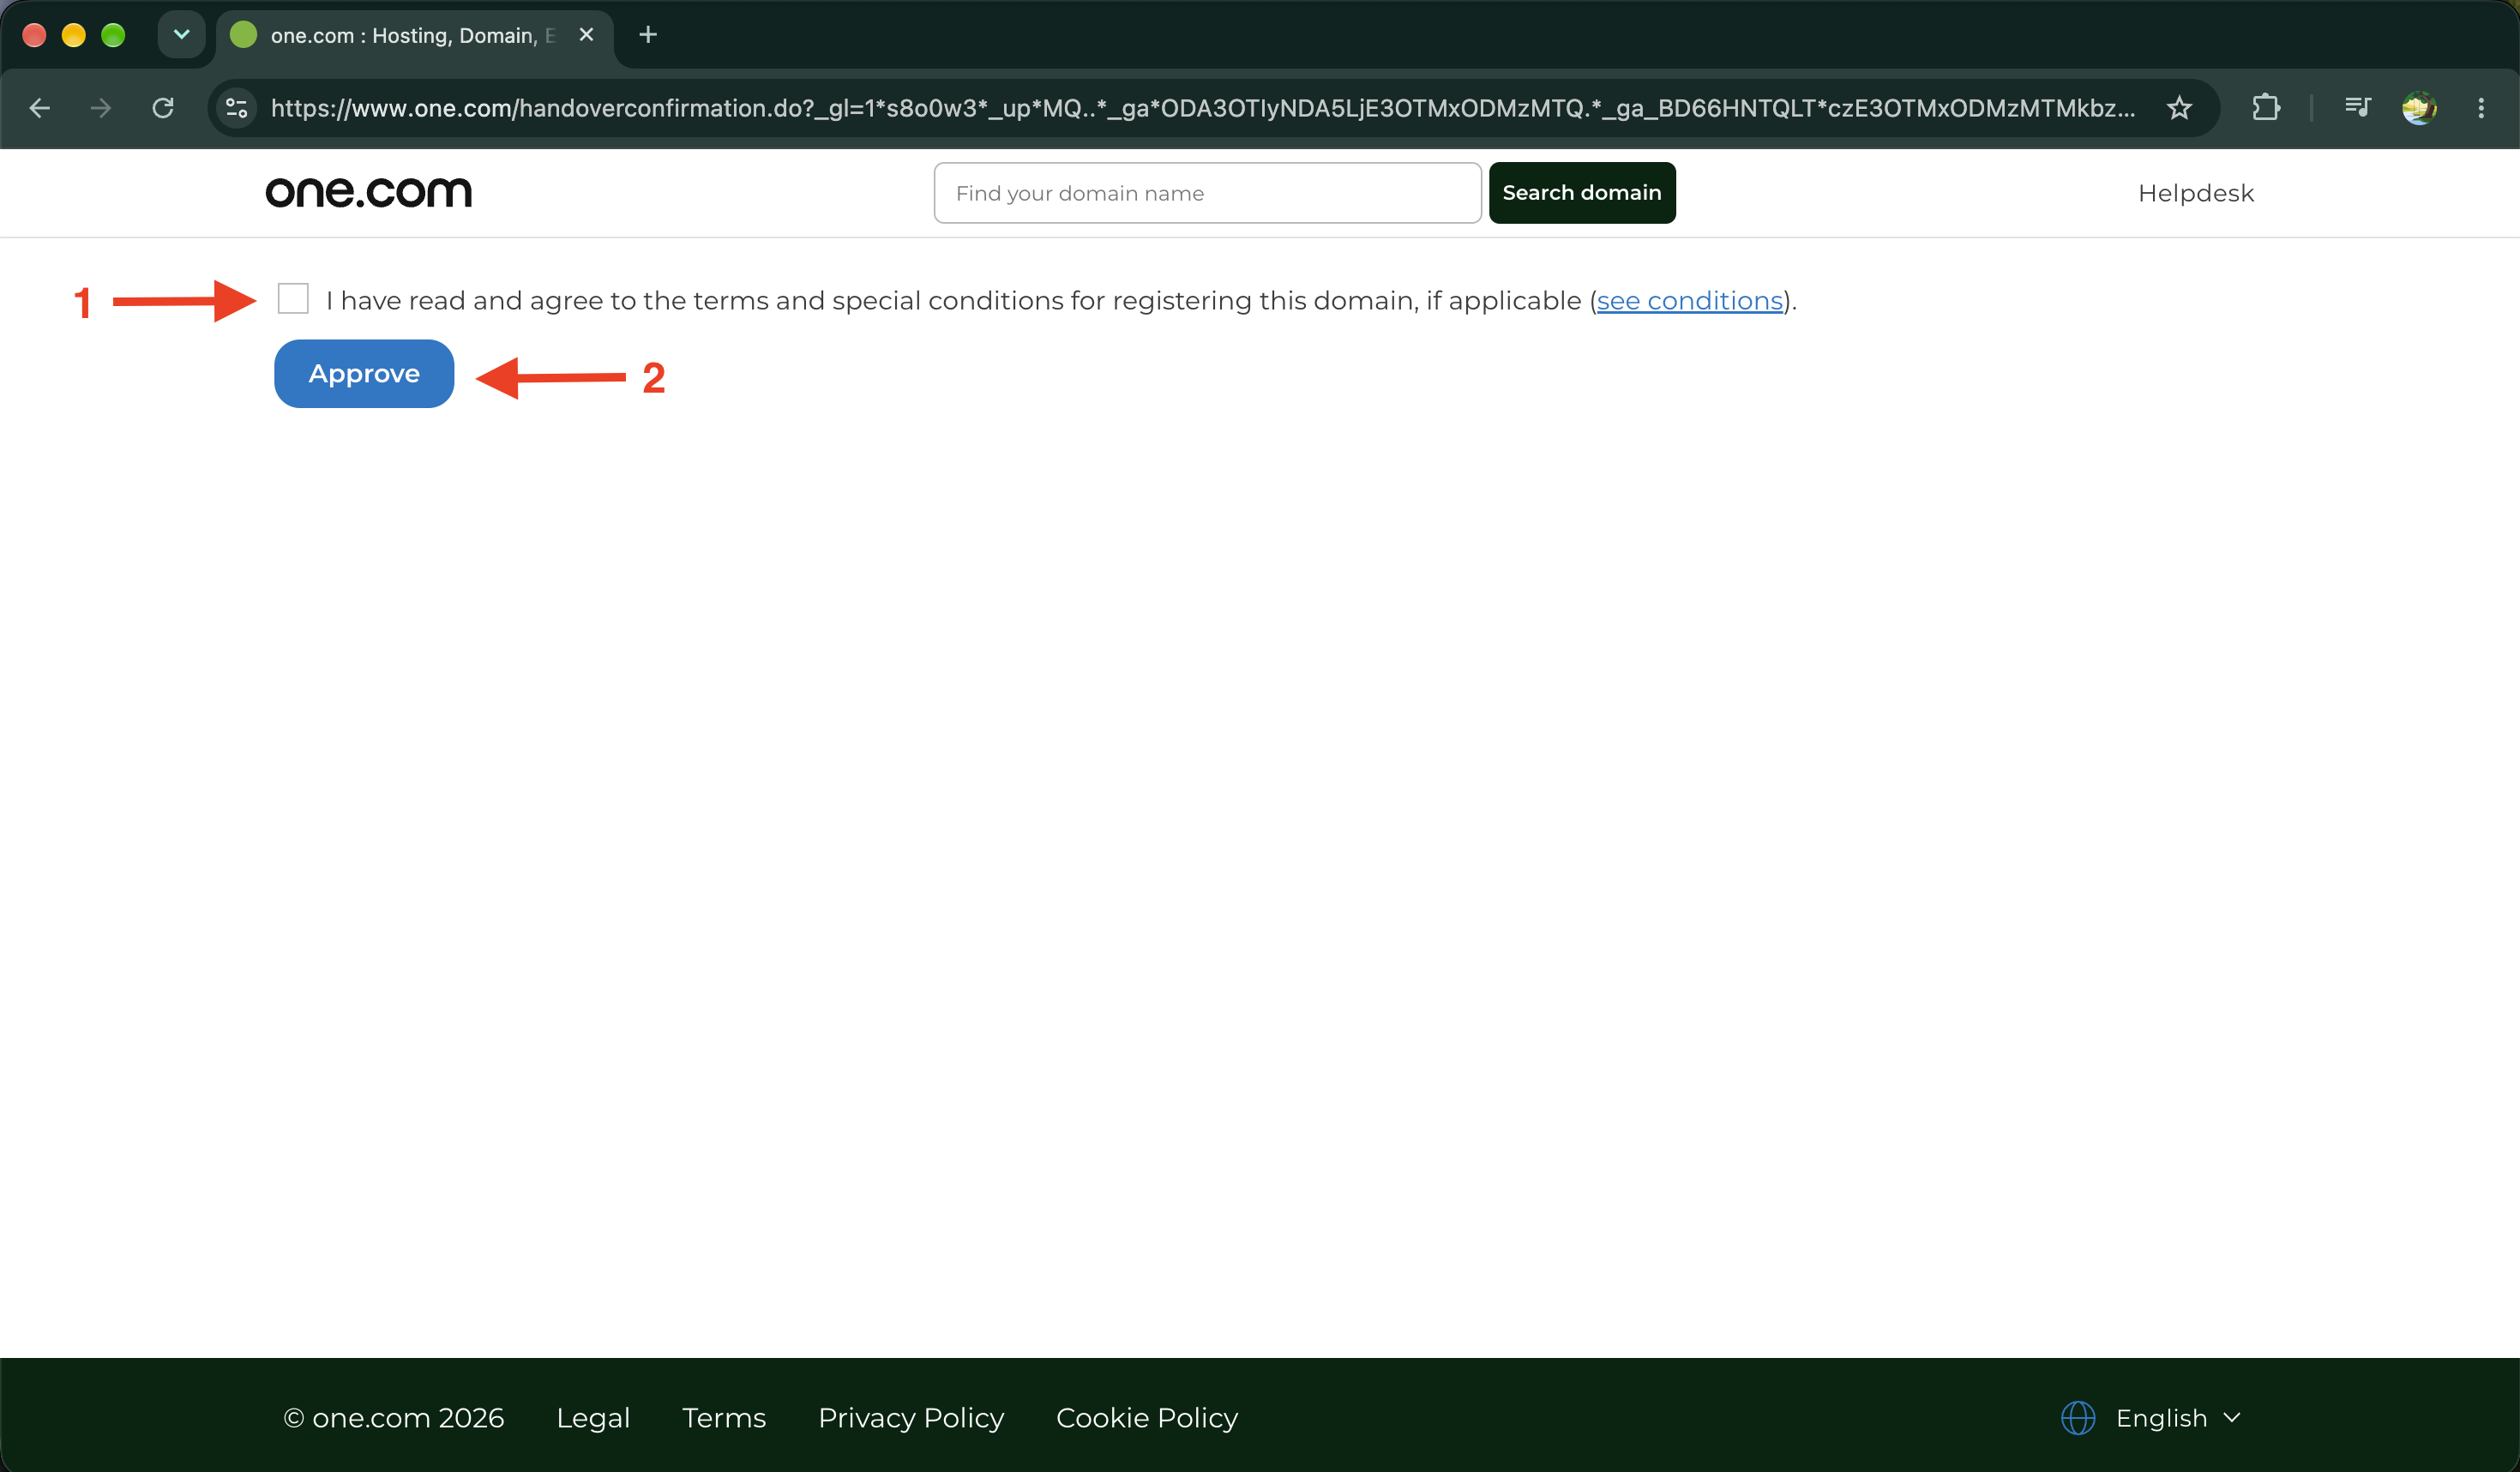This screenshot has height=1472, width=2520.
Task: Click the '© one.com 2026' footer text
Action: (x=394, y=1418)
